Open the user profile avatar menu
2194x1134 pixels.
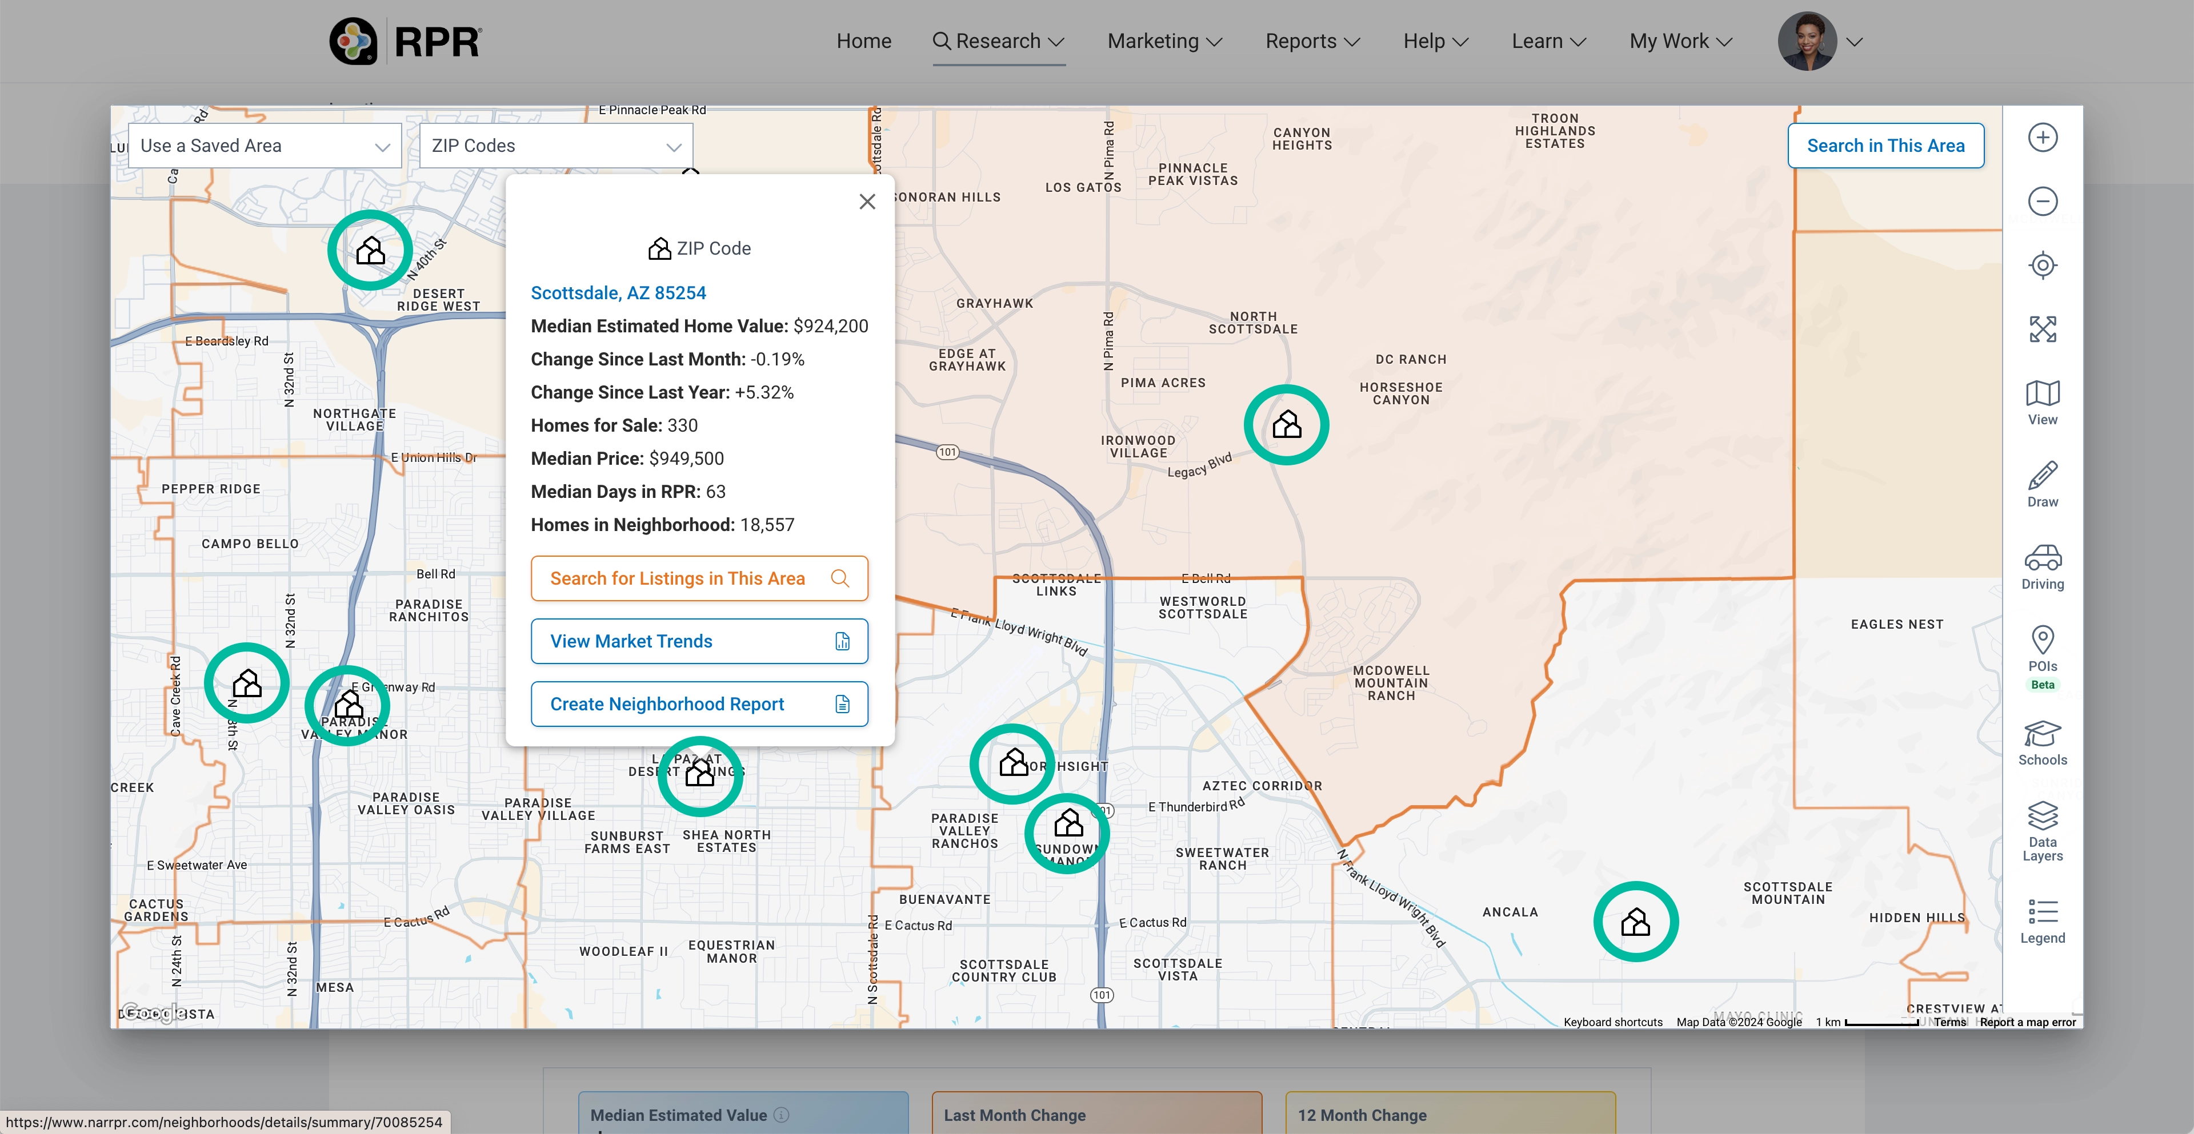[1807, 41]
